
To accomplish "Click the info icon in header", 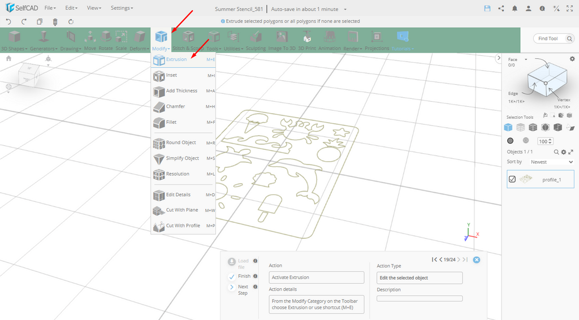I will (542, 8).
